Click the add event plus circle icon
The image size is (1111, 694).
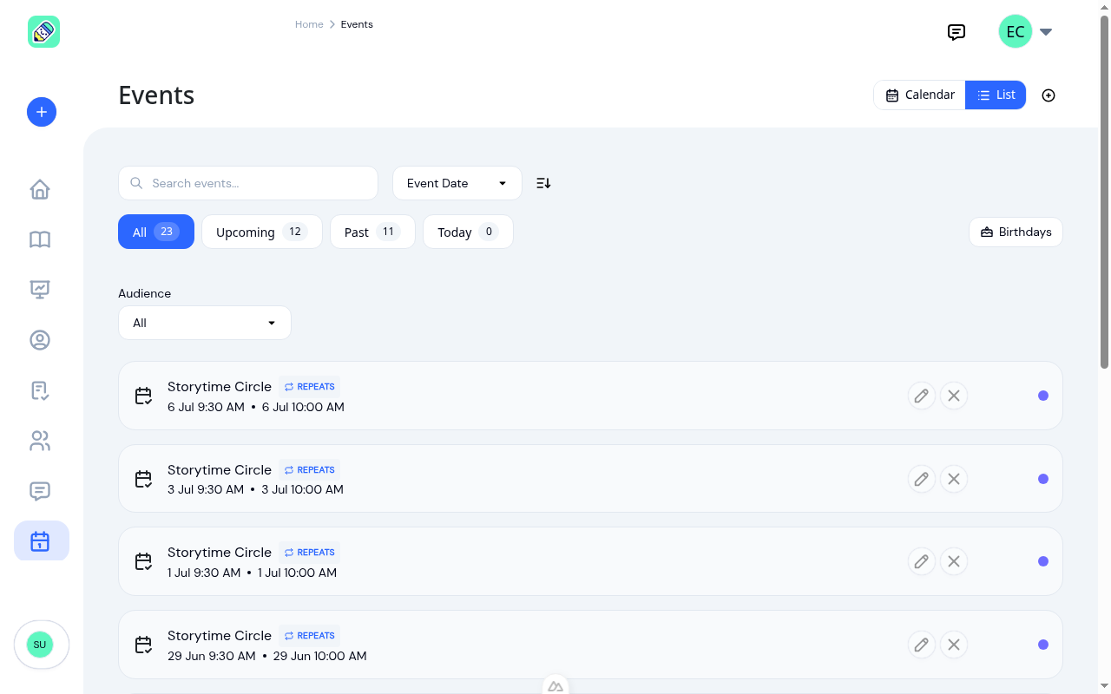coord(1049,95)
